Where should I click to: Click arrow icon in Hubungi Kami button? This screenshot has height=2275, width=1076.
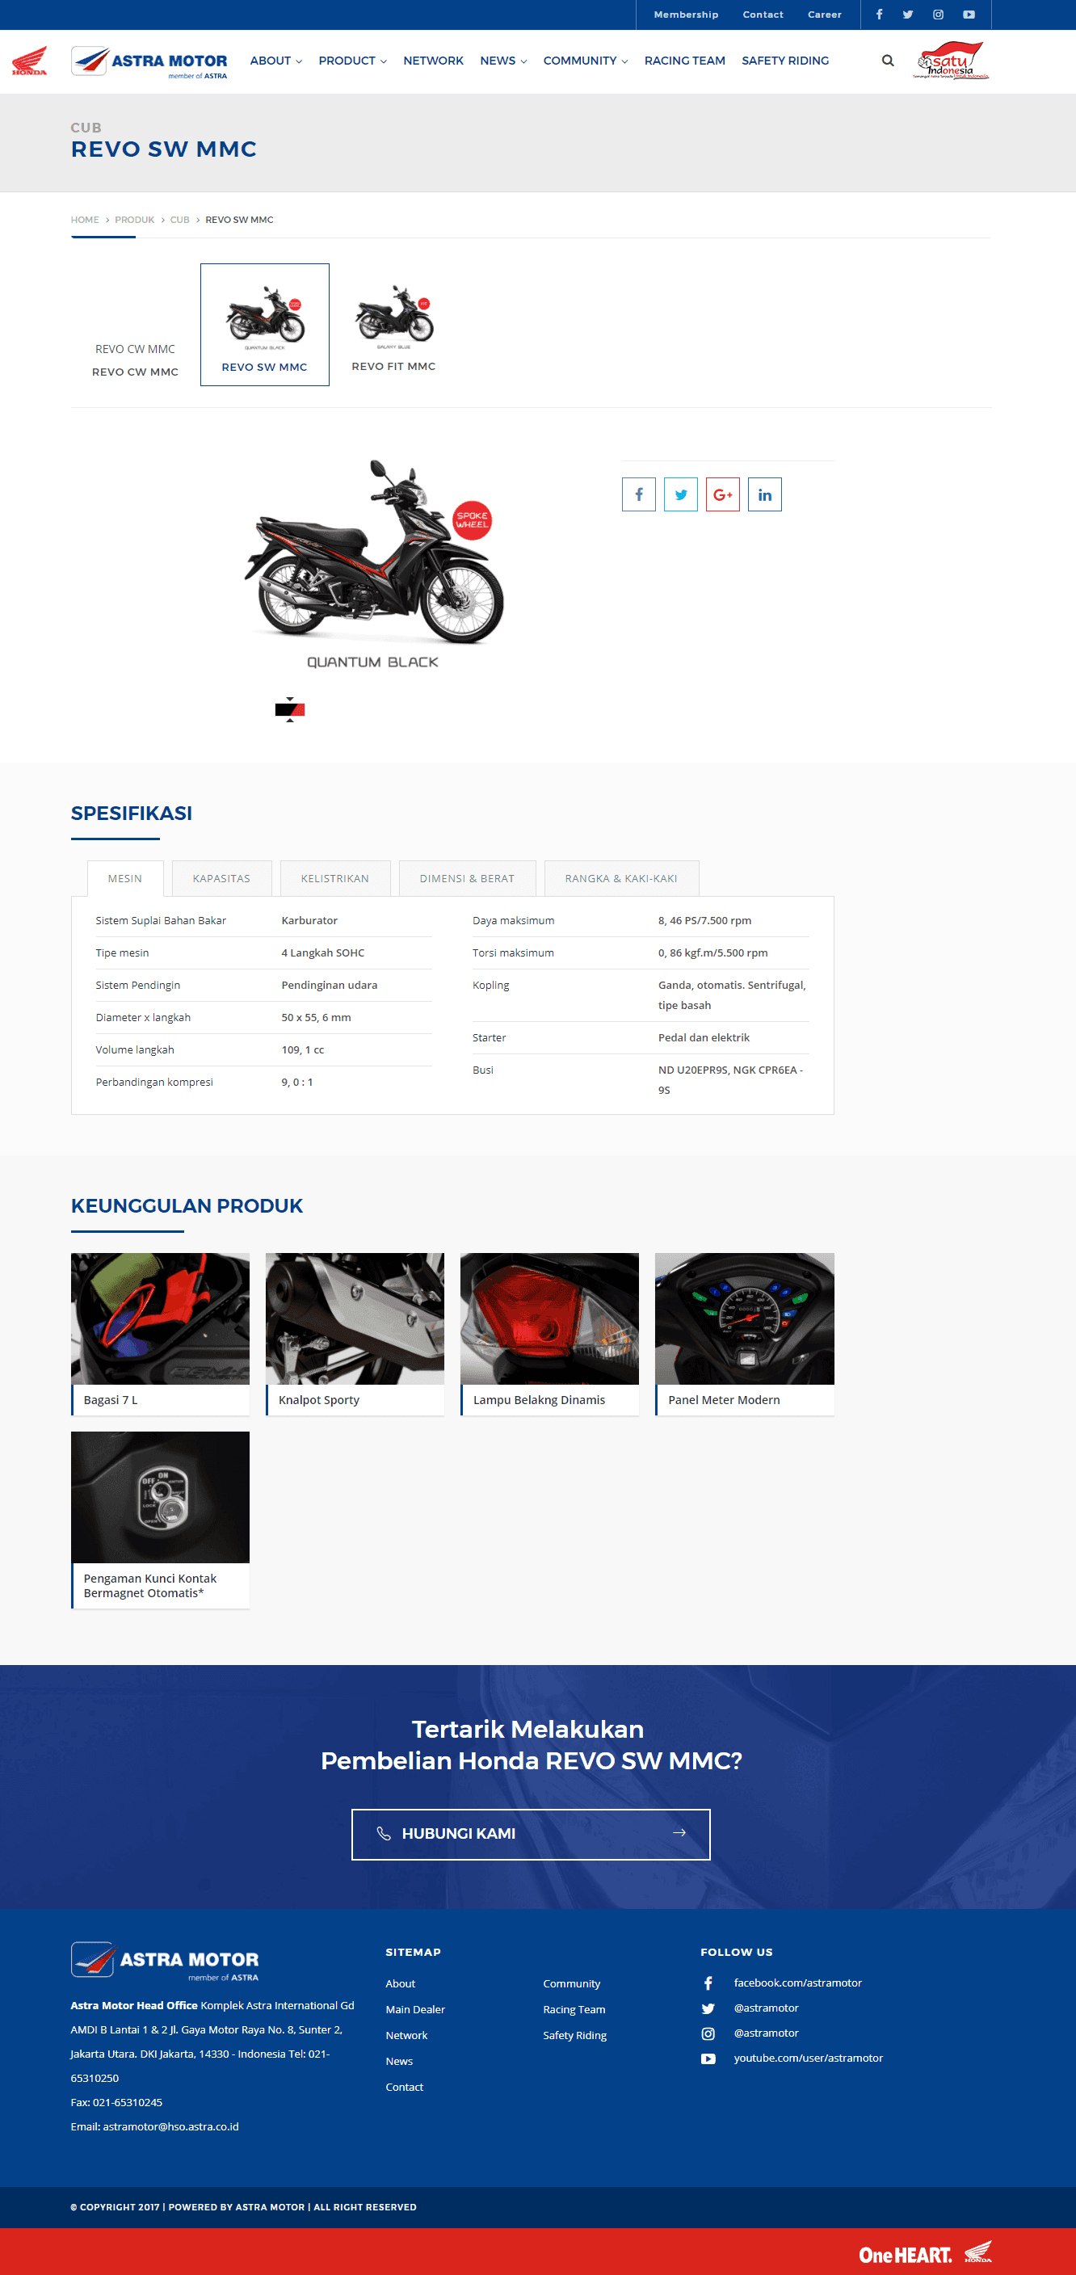coord(679,1832)
